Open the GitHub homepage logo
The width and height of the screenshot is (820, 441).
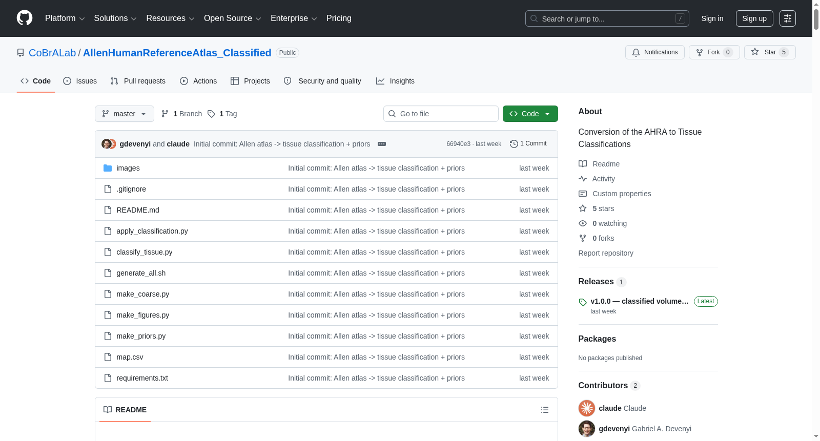click(25, 18)
